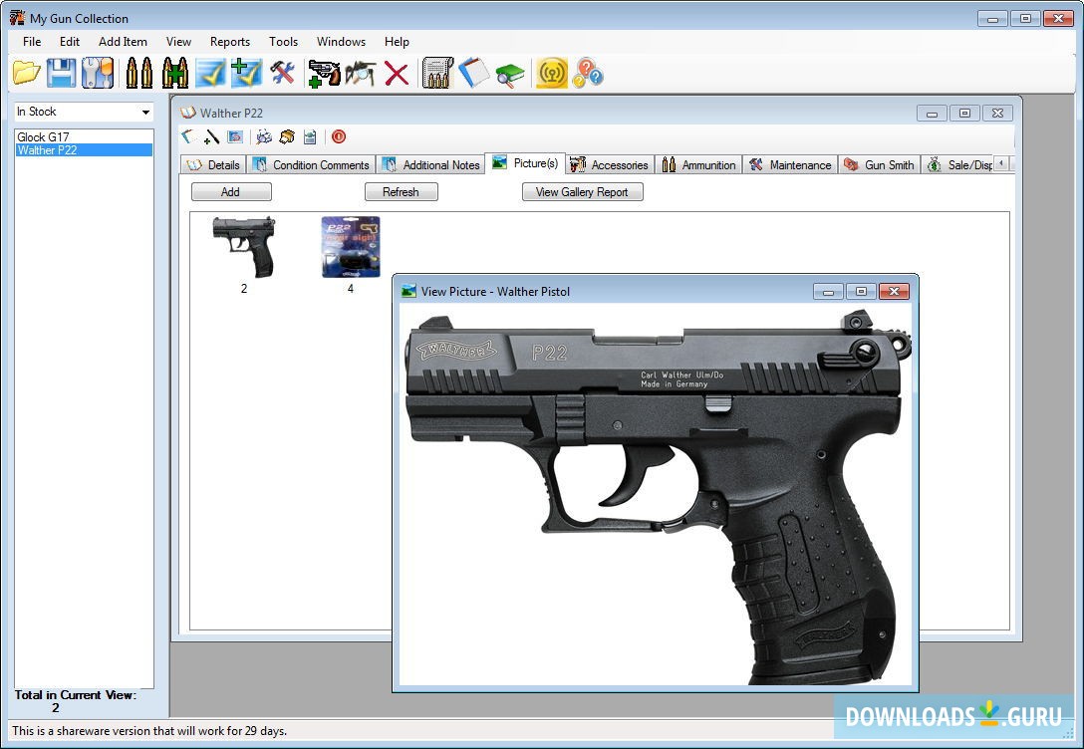The height and width of the screenshot is (749, 1084).
Task: Click the shareware 29 days status message
Action: coord(149,730)
